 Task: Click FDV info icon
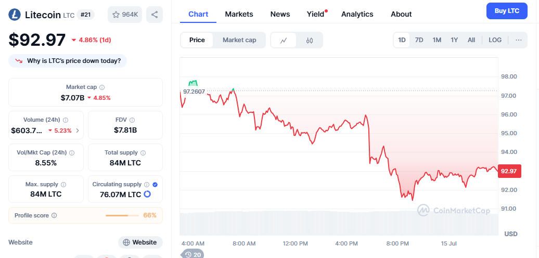pyautogui.click(x=132, y=120)
